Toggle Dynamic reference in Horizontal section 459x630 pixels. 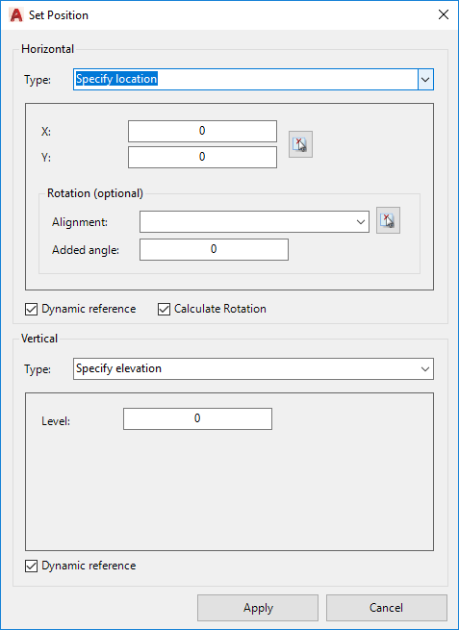coord(31,310)
